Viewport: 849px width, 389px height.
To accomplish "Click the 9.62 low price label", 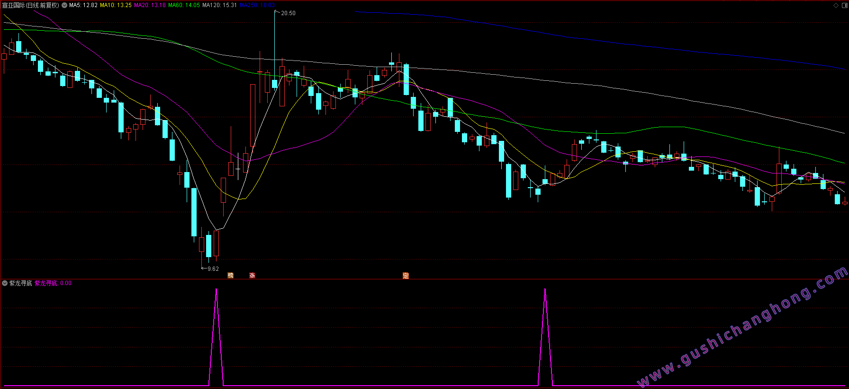I will [x=213, y=269].
